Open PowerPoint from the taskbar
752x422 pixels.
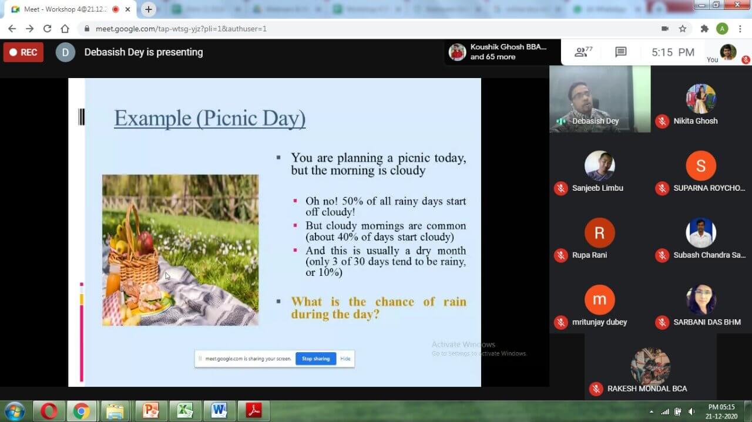(x=151, y=411)
